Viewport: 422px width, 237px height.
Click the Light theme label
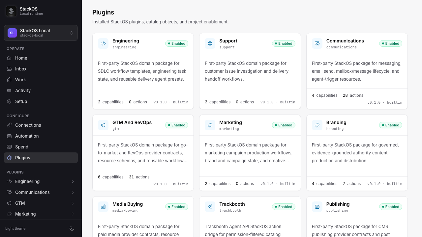(x=15, y=228)
